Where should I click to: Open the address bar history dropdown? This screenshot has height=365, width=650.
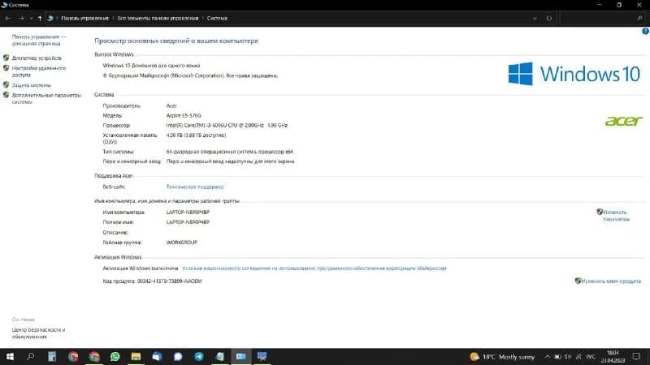click(x=535, y=18)
